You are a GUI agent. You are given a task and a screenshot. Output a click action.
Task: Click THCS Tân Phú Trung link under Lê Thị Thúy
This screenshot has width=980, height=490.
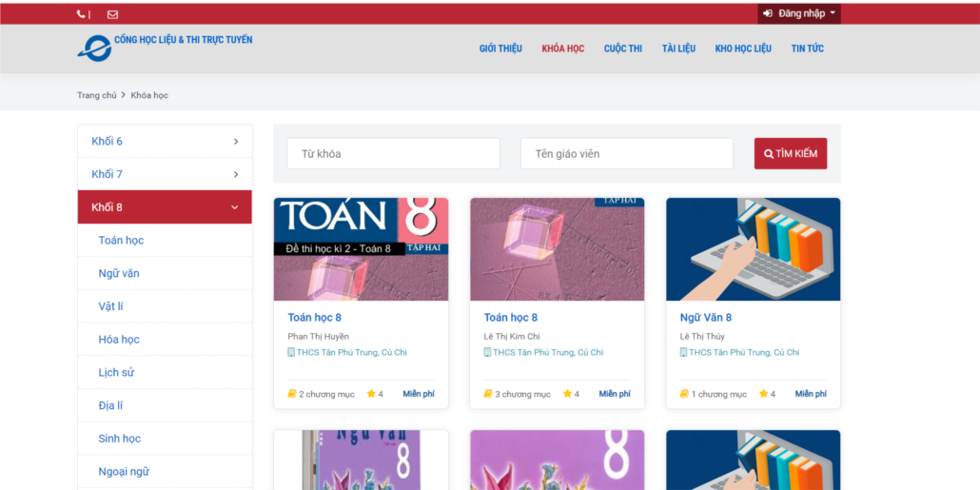click(744, 352)
